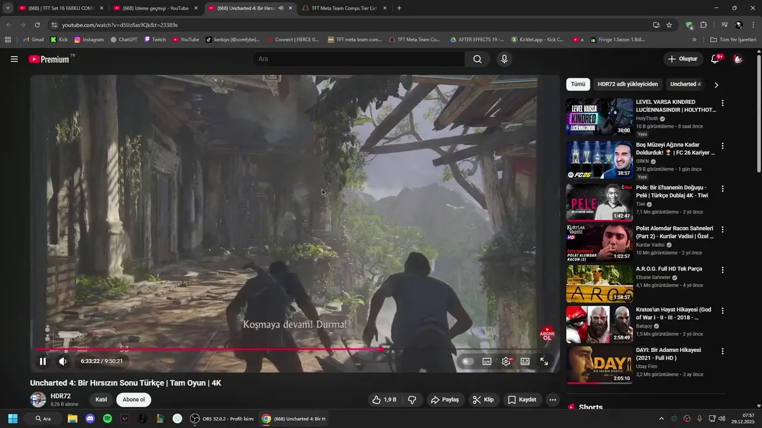Open a new browser tab with plus

pos(399,8)
